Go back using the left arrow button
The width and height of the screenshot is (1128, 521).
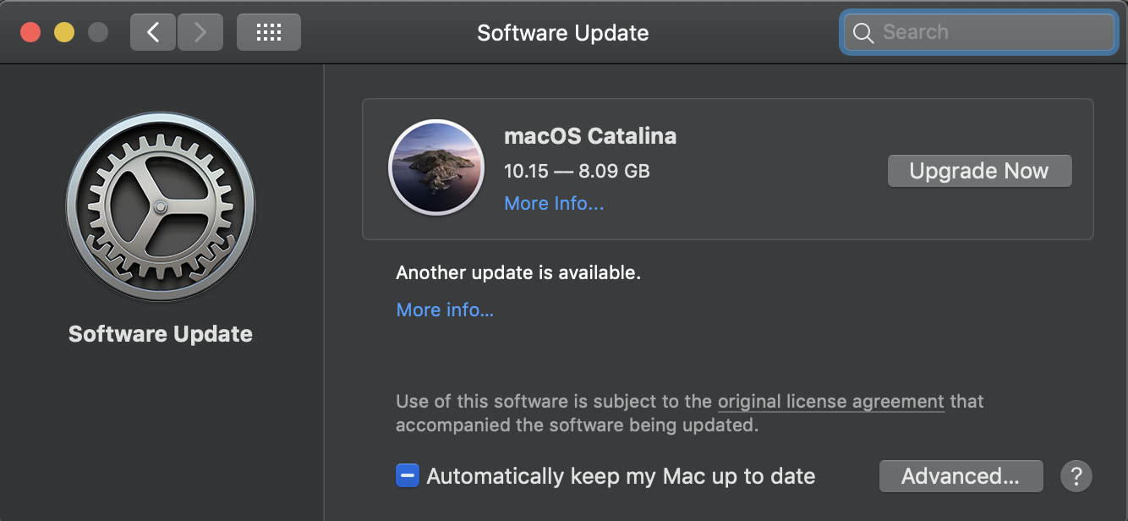[153, 33]
